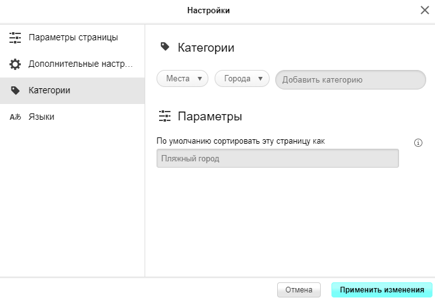Image resolution: width=435 pixels, height=300 pixels.
Task: Click Применить изменения button
Action: tap(381, 290)
